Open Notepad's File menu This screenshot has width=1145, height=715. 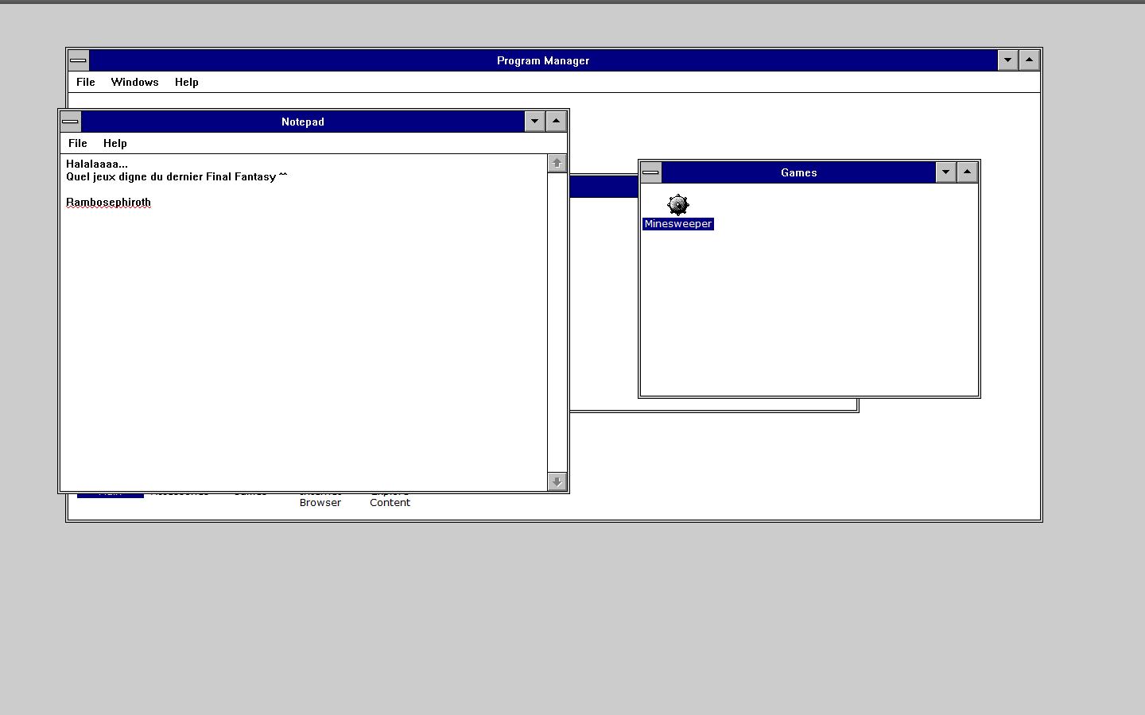pyautogui.click(x=77, y=143)
